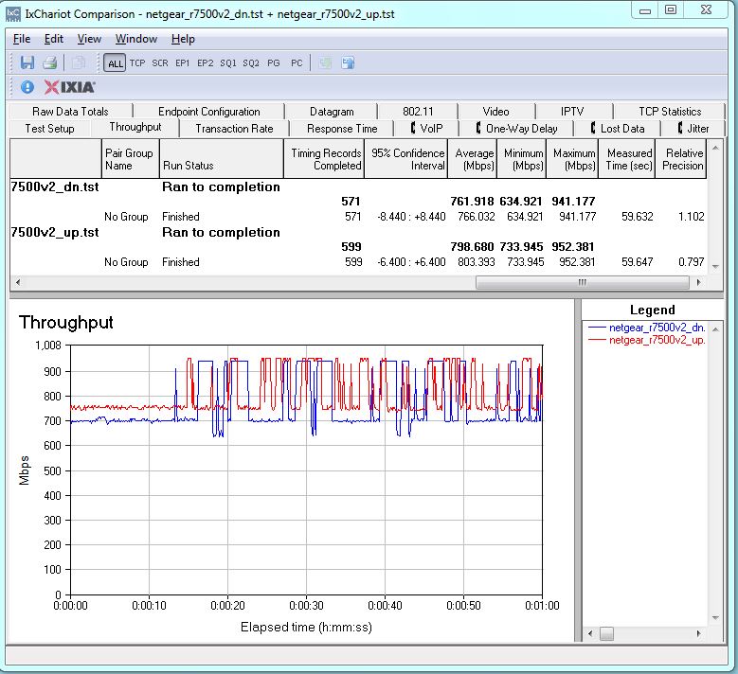Toggle the EP2 filter button
The width and height of the screenshot is (738, 674).
pos(206,63)
